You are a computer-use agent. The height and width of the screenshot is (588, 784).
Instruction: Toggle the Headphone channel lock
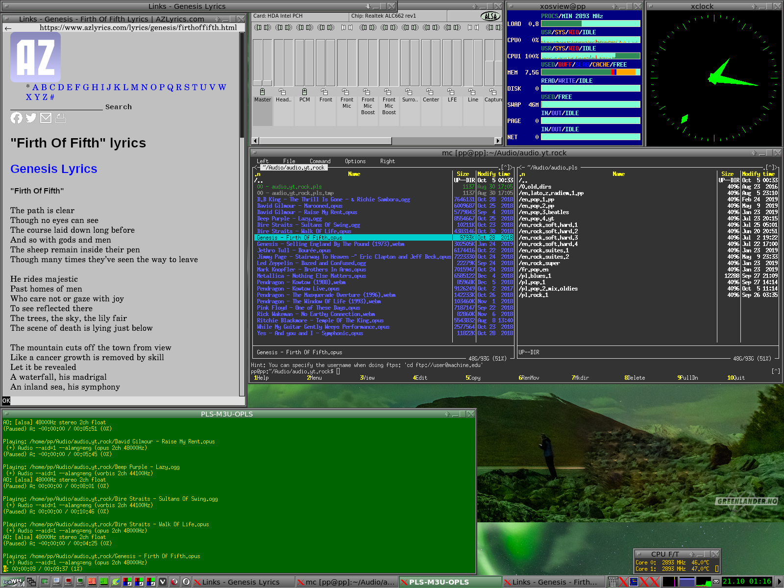tap(283, 92)
